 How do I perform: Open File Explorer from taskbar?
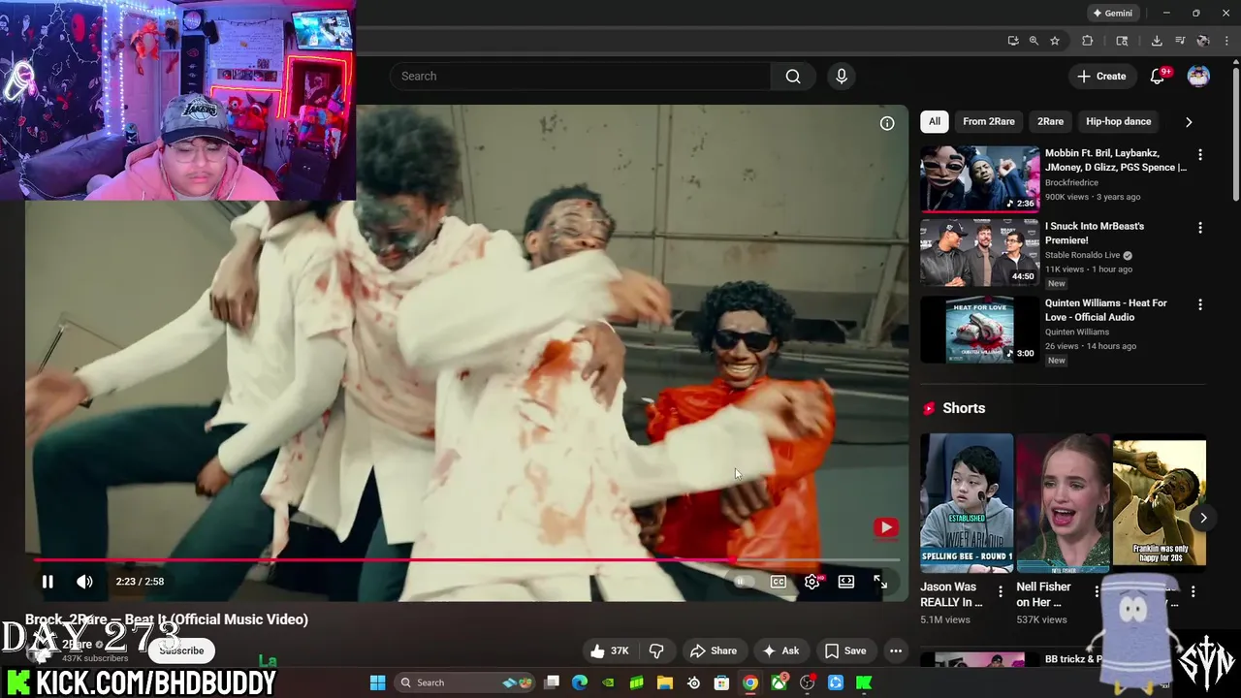pos(665,682)
